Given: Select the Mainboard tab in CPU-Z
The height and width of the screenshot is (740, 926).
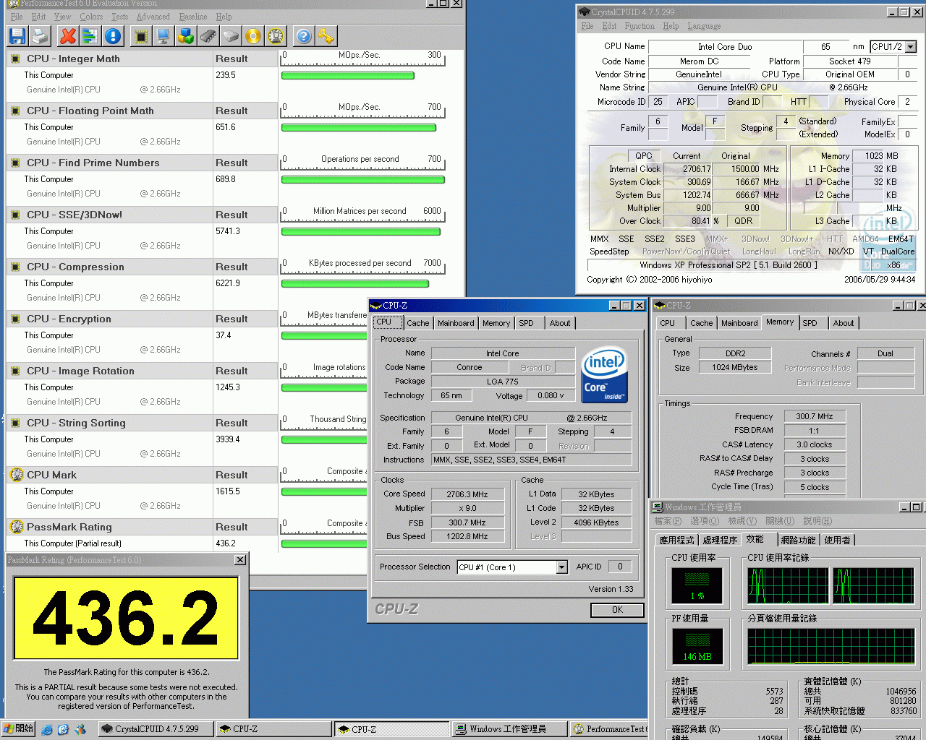Looking at the screenshot, I should tap(456, 323).
